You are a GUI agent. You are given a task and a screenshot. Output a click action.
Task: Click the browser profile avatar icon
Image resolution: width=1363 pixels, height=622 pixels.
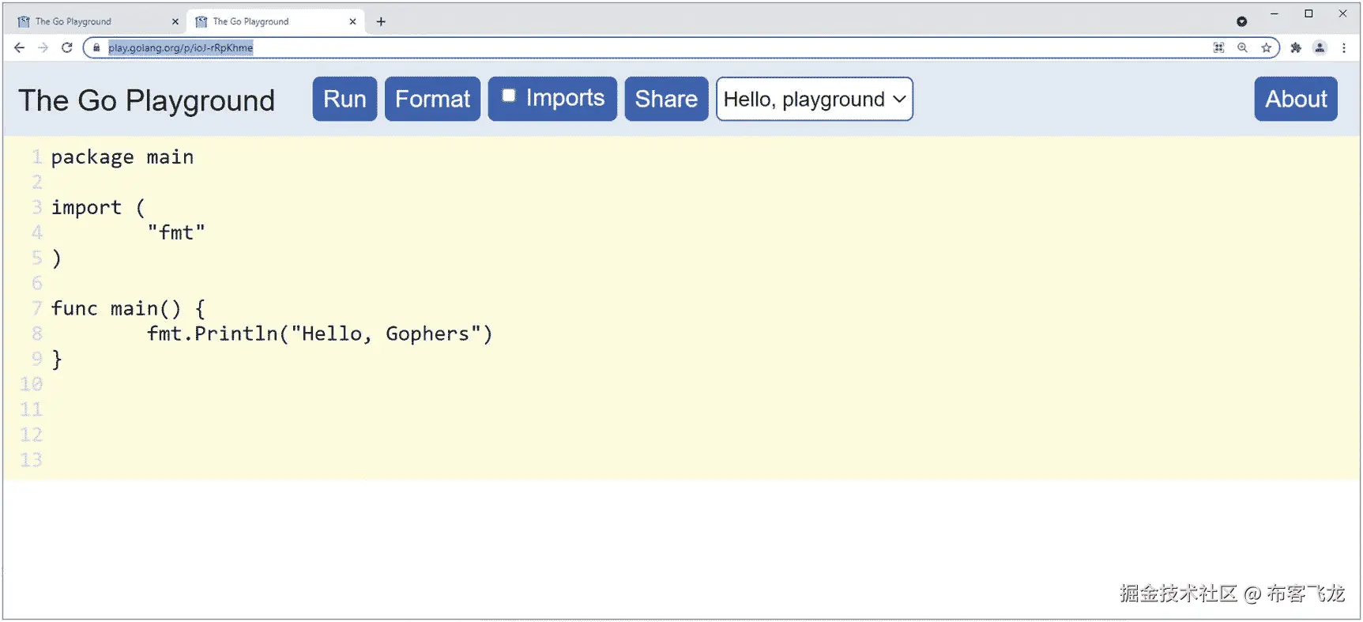click(1320, 47)
